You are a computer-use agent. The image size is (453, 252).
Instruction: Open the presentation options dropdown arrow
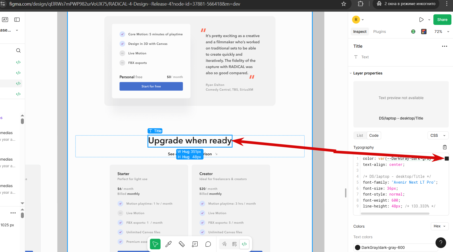tap(429, 20)
